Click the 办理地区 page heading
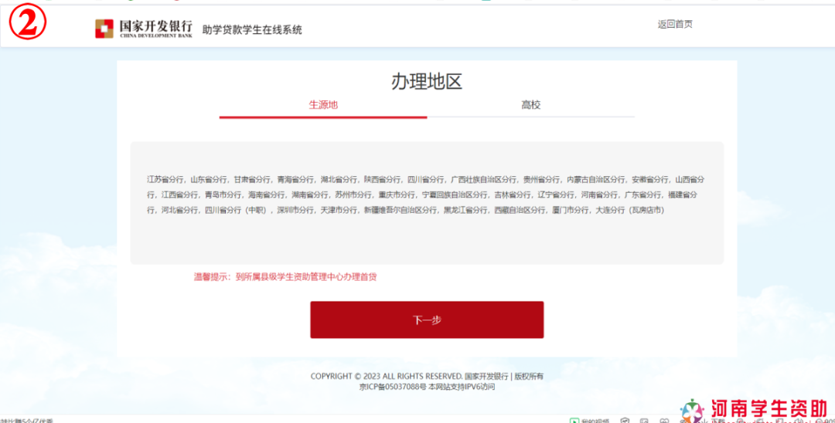Viewport: 835px width, 423px height. pyautogui.click(x=426, y=82)
